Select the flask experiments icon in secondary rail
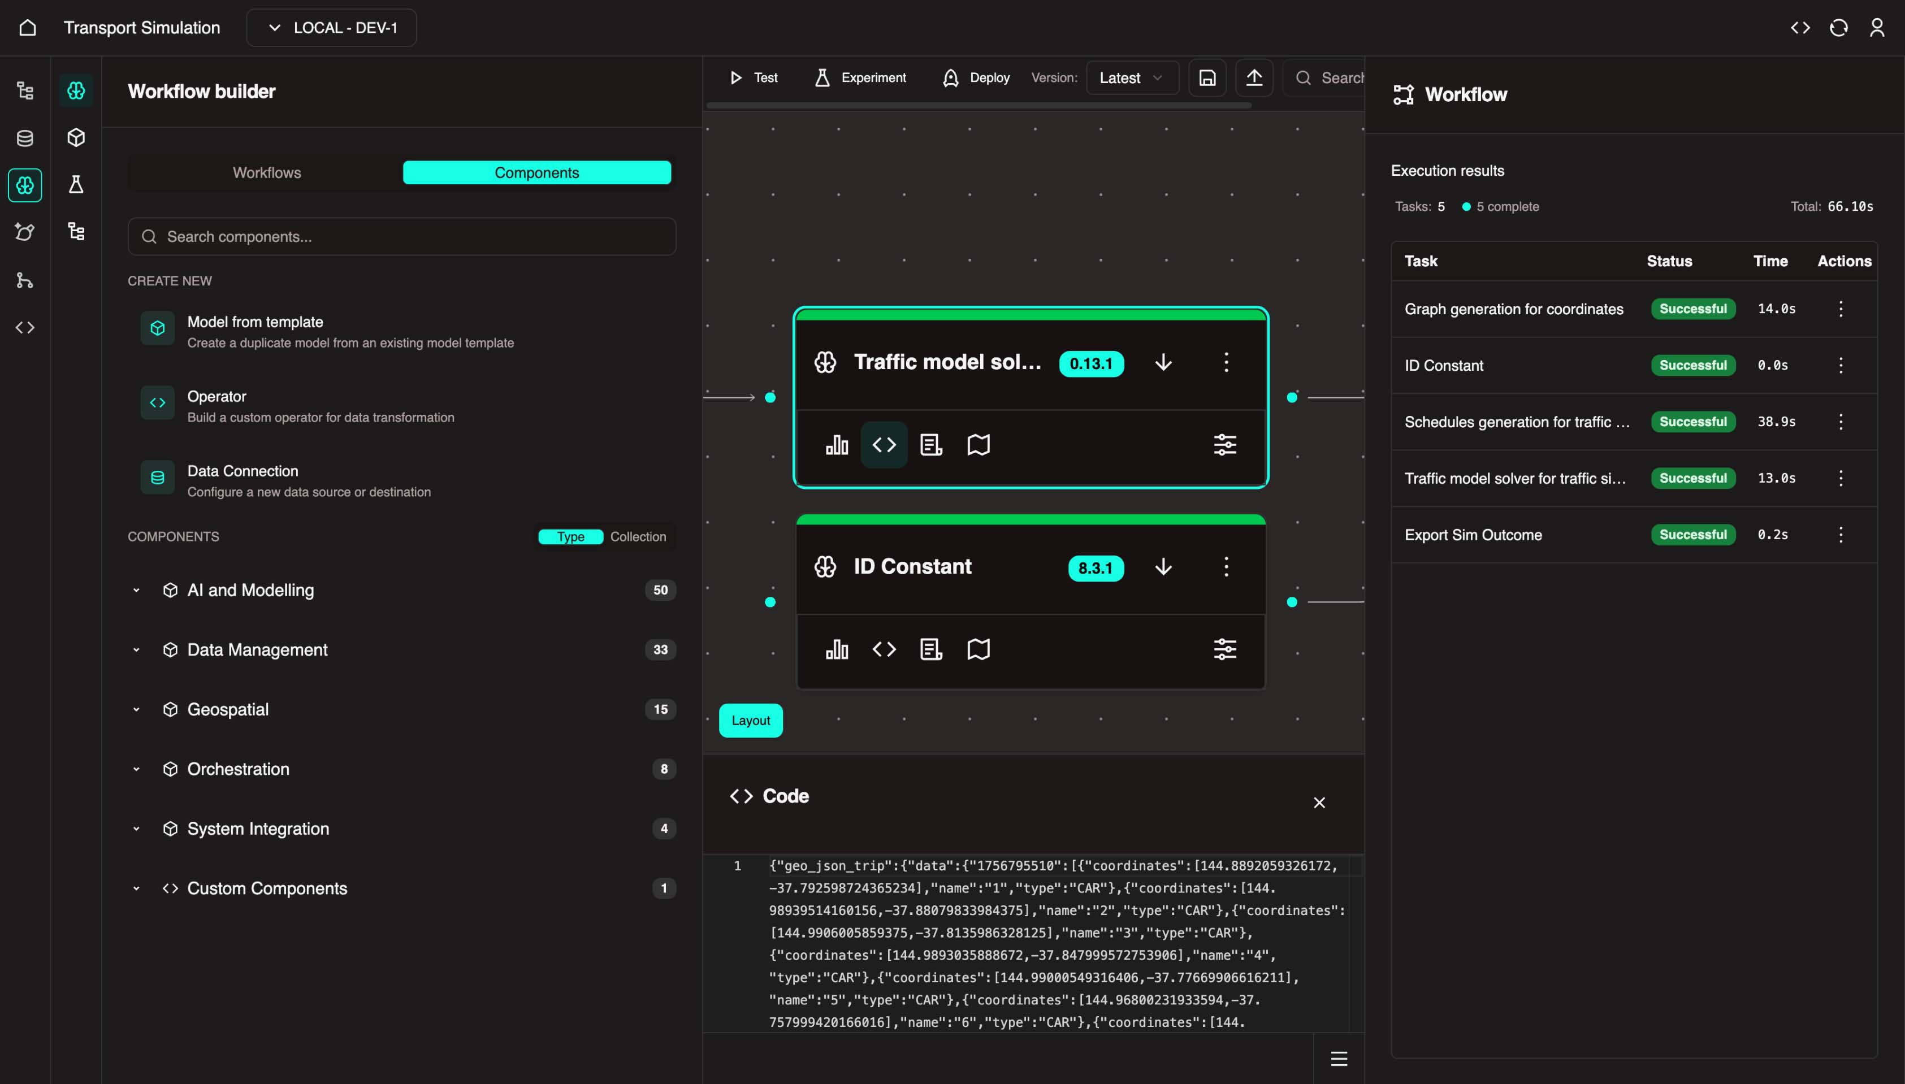Viewport: 1905px width, 1084px height. [76, 185]
